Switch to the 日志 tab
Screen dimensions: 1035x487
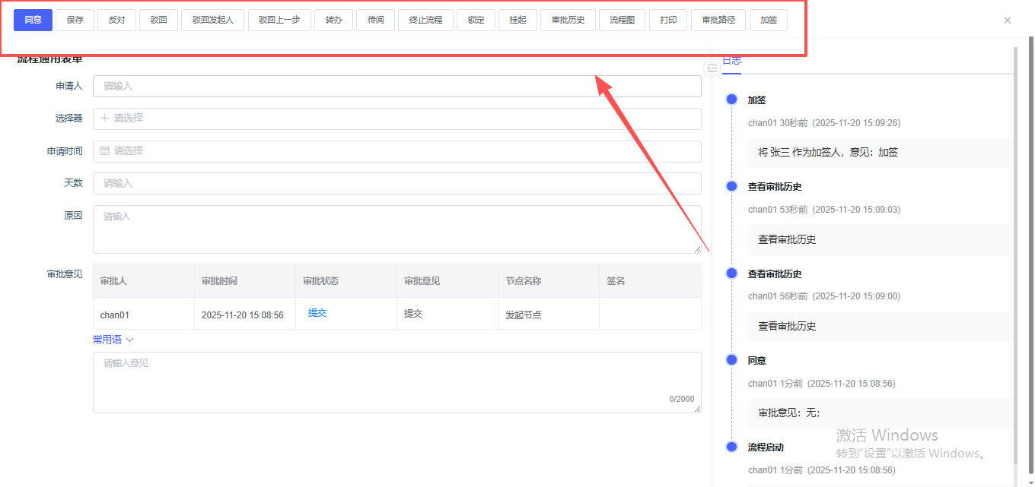pyautogui.click(x=731, y=61)
